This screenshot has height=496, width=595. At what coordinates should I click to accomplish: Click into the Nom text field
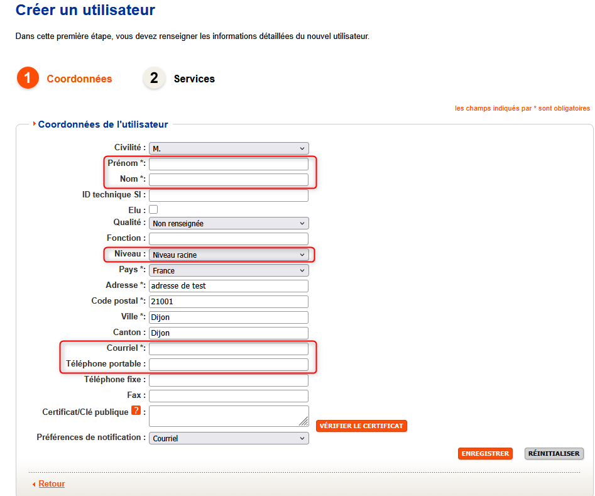click(229, 180)
